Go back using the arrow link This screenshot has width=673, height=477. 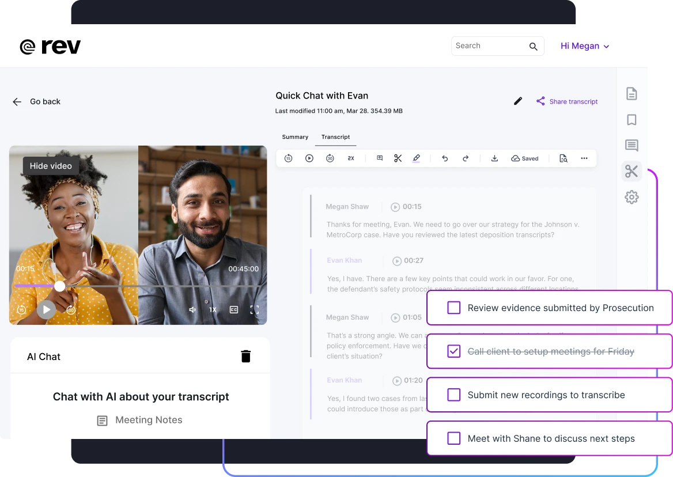point(36,101)
